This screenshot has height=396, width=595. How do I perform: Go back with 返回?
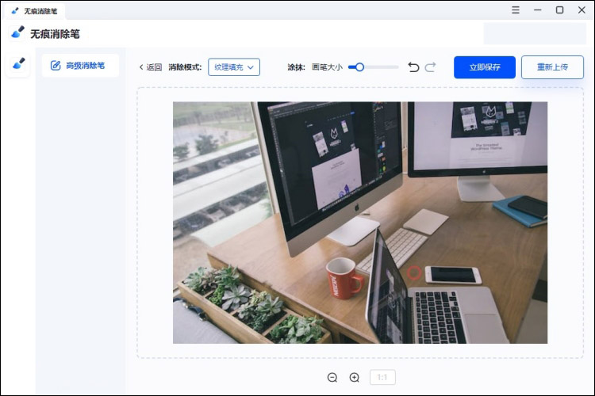(151, 67)
